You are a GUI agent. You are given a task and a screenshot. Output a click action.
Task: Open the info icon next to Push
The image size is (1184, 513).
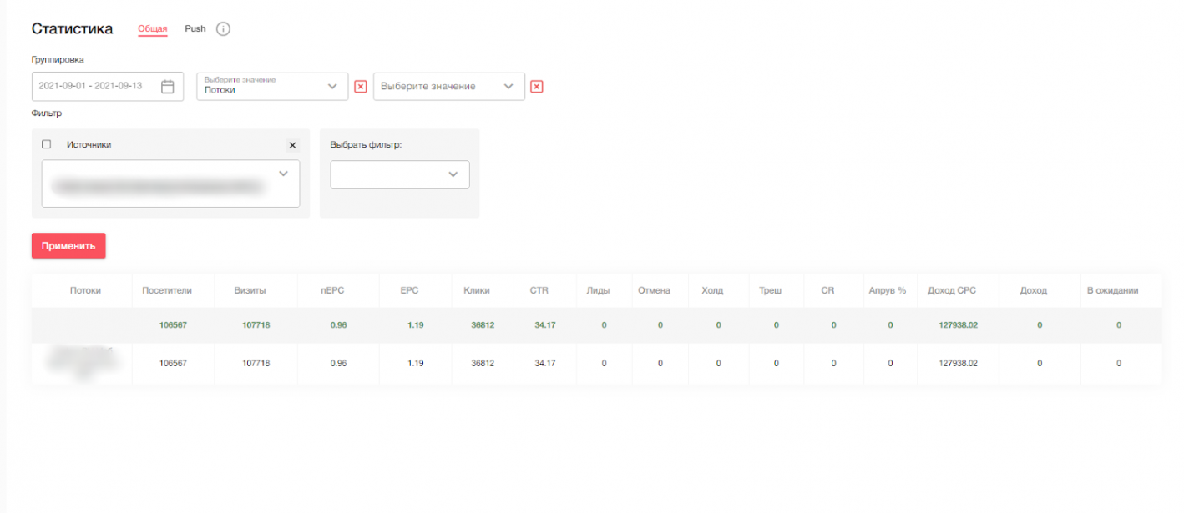[x=223, y=29]
